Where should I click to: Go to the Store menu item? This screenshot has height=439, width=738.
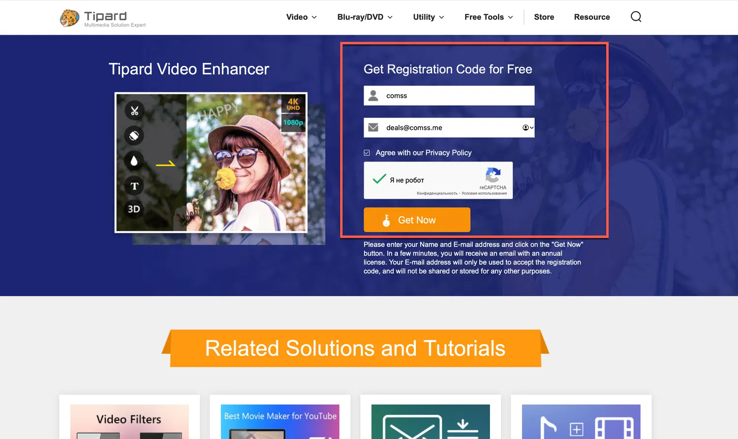click(x=544, y=17)
